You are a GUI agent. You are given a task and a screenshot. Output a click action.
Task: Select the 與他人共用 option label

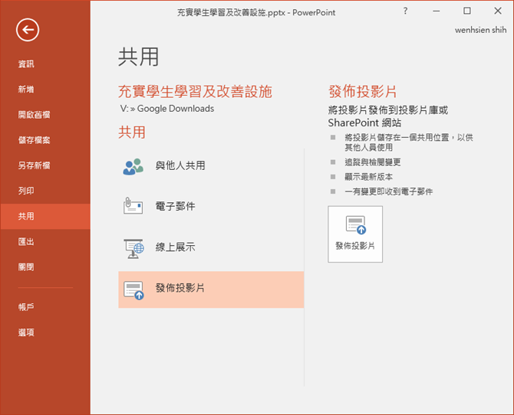pos(180,165)
